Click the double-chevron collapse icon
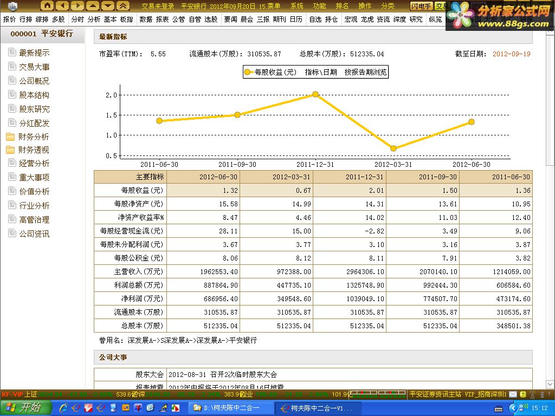This screenshot has width=555, height=416. coord(123,5)
